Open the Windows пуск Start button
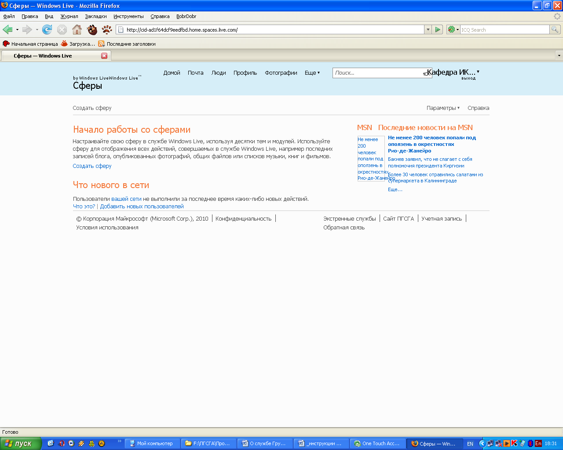This screenshot has height=450, width=563. pos(21,443)
